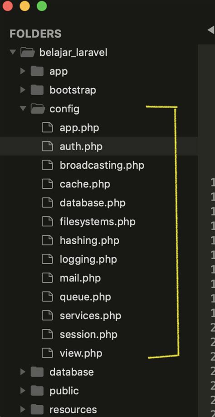Click the bootstrap folder icon
The image size is (215, 417).
click(x=37, y=90)
